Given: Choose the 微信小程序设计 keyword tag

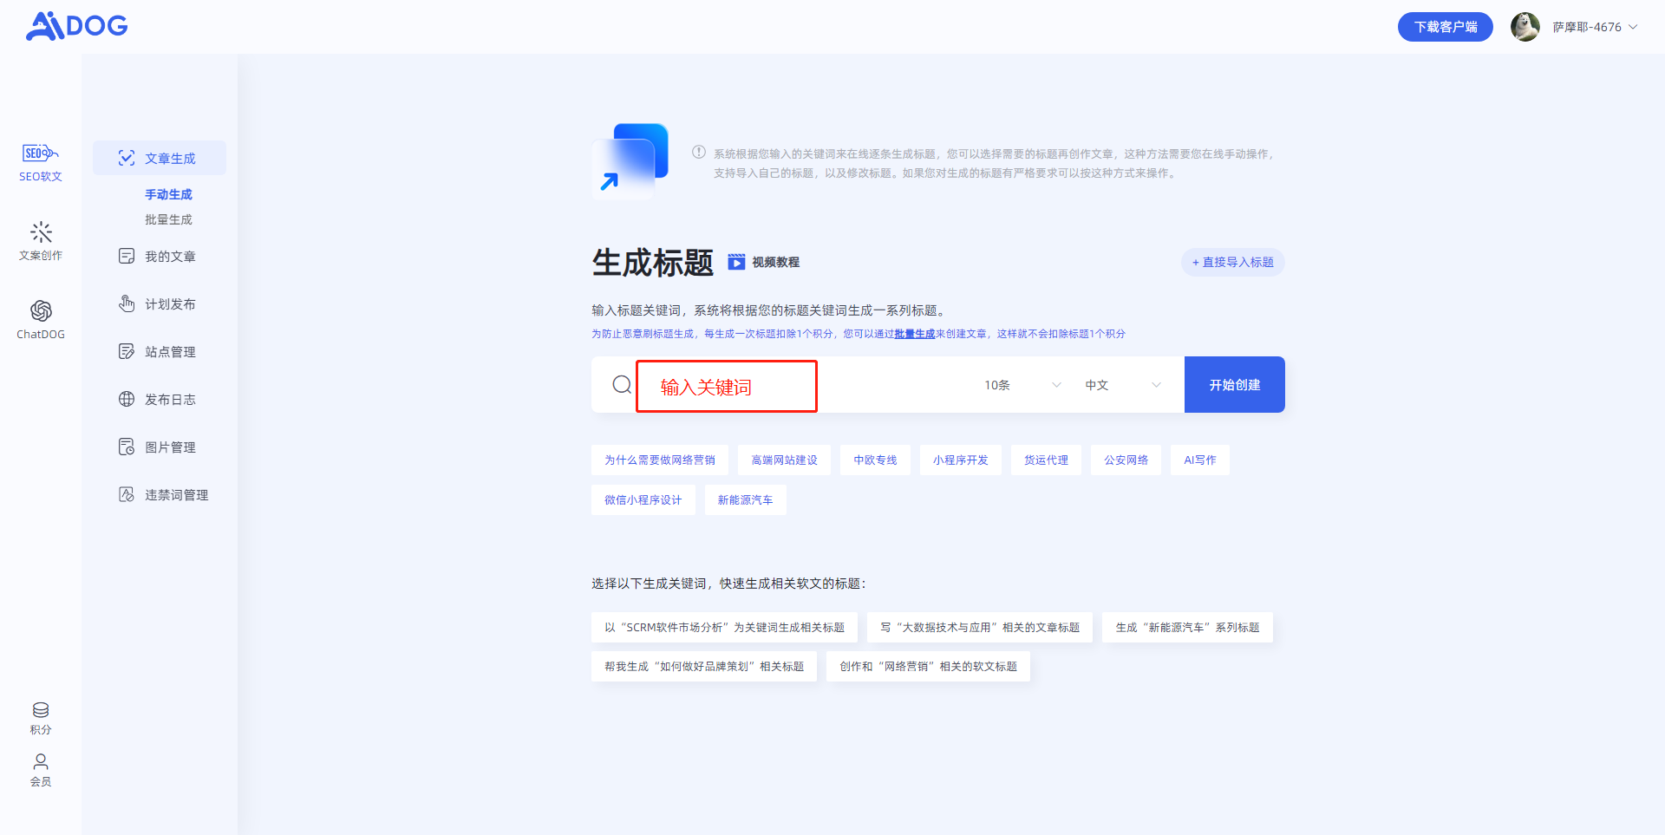Looking at the screenshot, I should [x=643, y=500].
